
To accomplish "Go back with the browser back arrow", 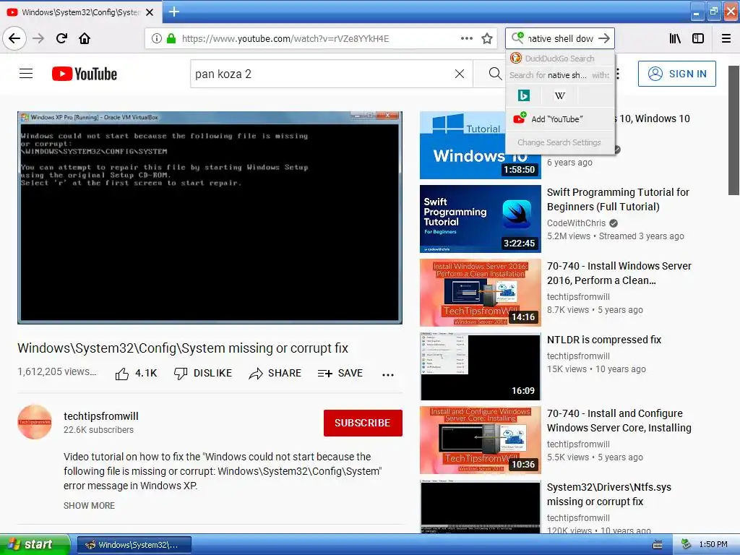I will point(14,38).
